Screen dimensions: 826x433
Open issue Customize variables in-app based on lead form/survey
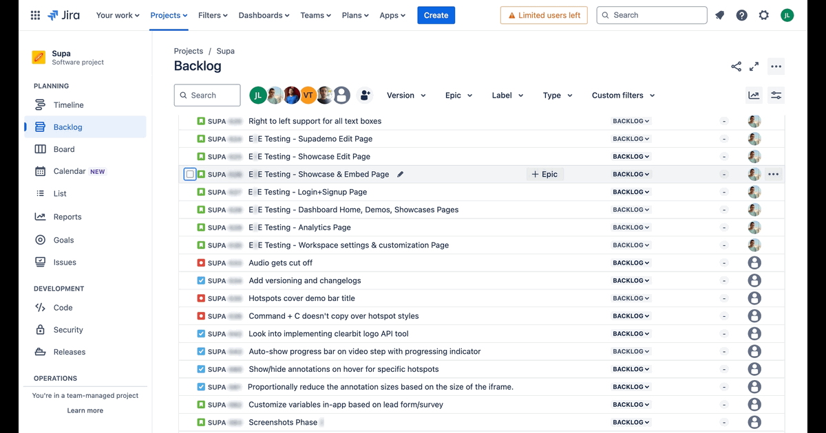point(346,405)
